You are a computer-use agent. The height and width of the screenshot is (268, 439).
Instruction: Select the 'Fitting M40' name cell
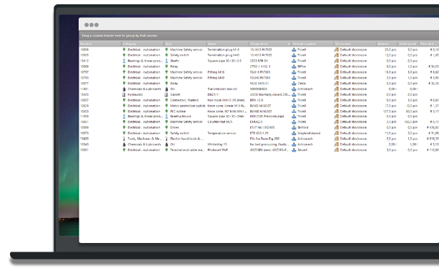216,78
